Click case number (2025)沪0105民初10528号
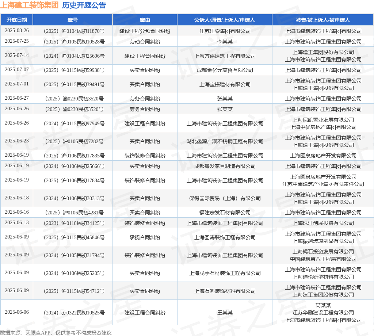 click(x=74, y=42)
